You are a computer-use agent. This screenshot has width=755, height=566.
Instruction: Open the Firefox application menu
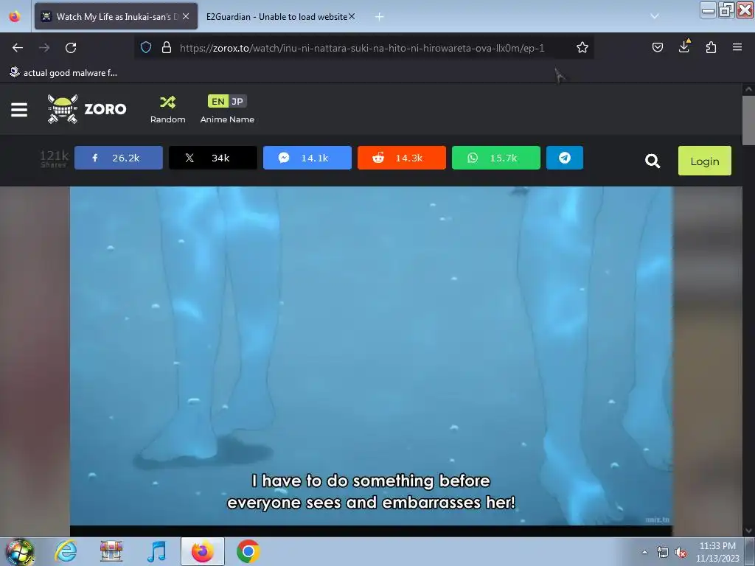pos(737,47)
